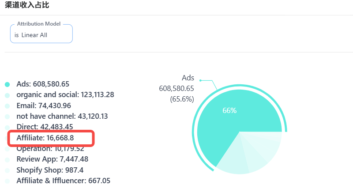The width and height of the screenshot is (353, 196).
Task: Select the Affiliate: 16,668.8 legend item
Action: point(45,138)
